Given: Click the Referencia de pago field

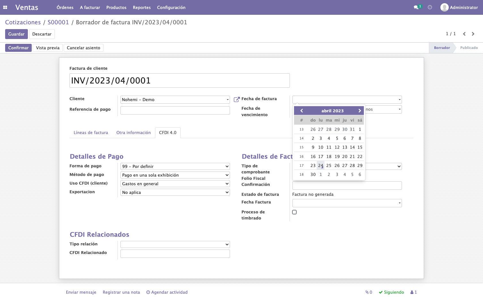Looking at the screenshot, I should pos(175,110).
